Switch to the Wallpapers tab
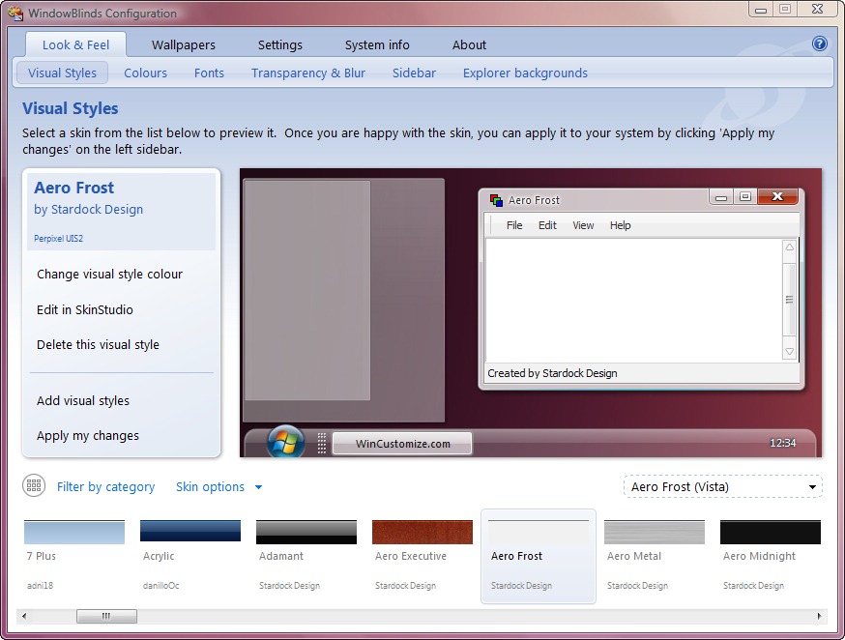 point(184,44)
